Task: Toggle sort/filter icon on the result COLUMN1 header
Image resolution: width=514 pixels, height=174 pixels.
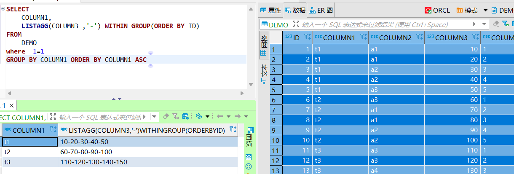Action: click(x=53, y=130)
